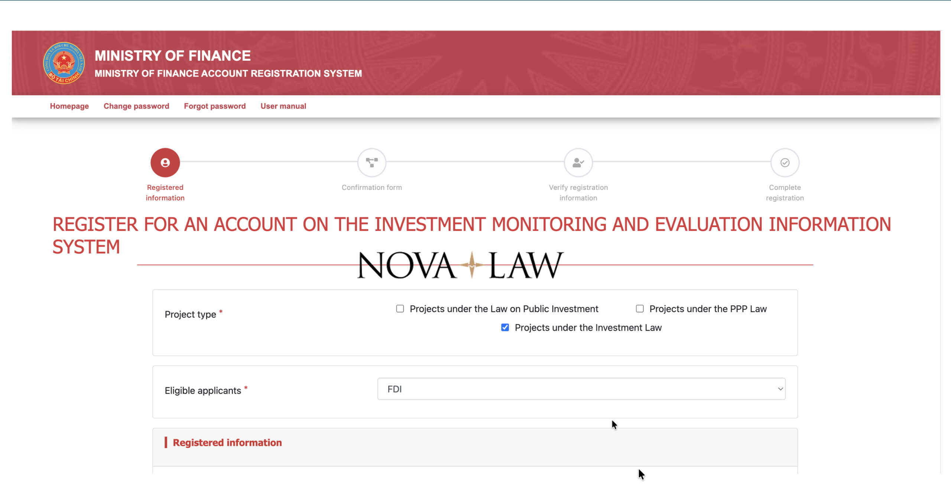Click the Registered information step label
Viewport: 951px width, 502px height.
(x=165, y=193)
